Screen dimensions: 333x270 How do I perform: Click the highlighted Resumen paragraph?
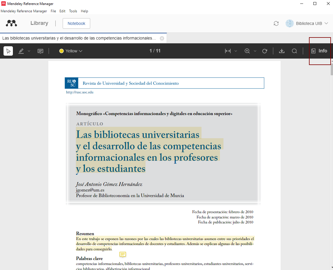[165, 244]
